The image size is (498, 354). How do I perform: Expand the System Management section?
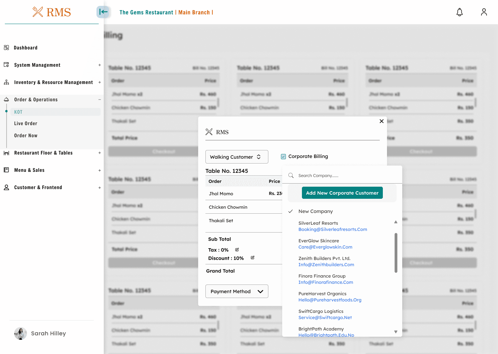coord(99,65)
